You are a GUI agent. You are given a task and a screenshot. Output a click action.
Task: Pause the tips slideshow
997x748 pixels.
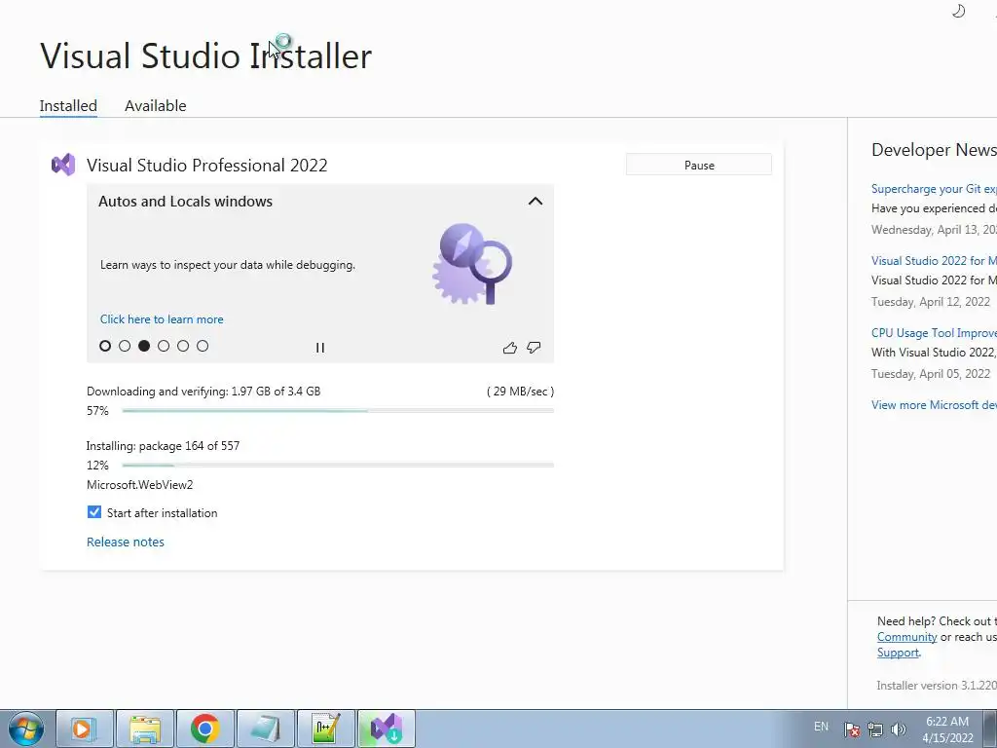(x=319, y=348)
